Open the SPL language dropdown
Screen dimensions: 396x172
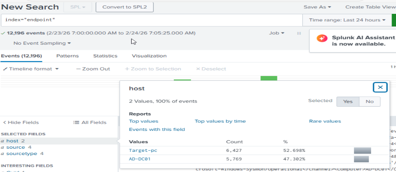(x=78, y=7)
